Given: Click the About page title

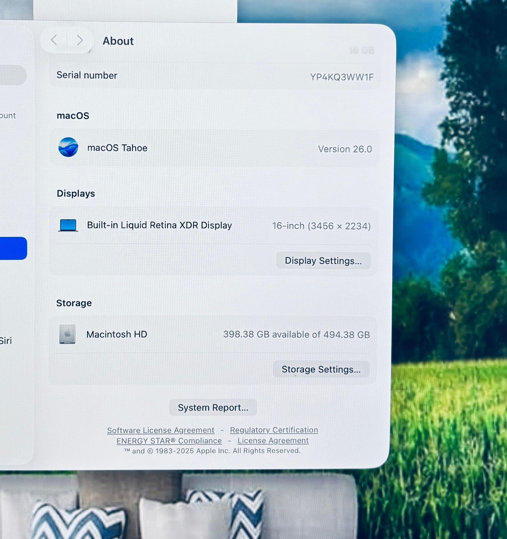Looking at the screenshot, I should (x=118, y=41).
